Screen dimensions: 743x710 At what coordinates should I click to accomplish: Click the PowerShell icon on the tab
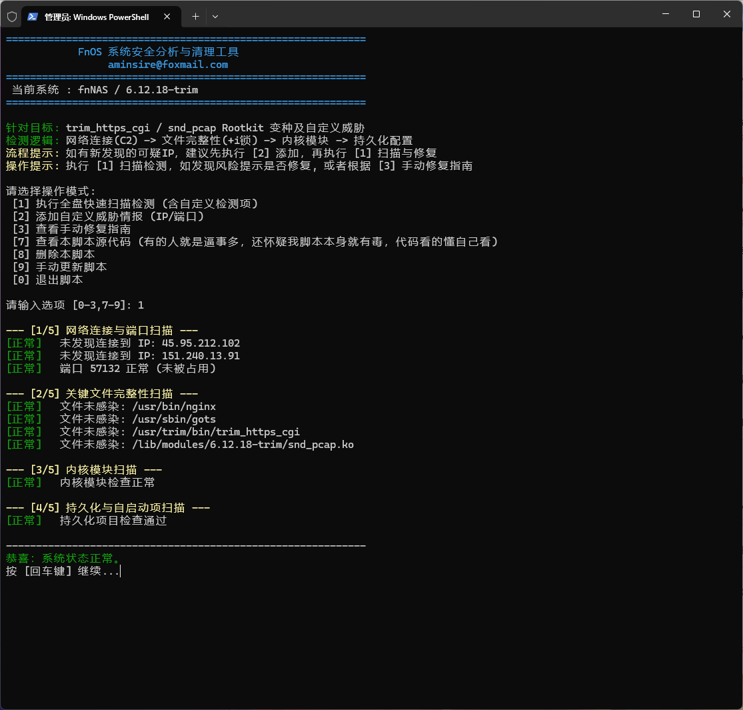coord(33,17)
